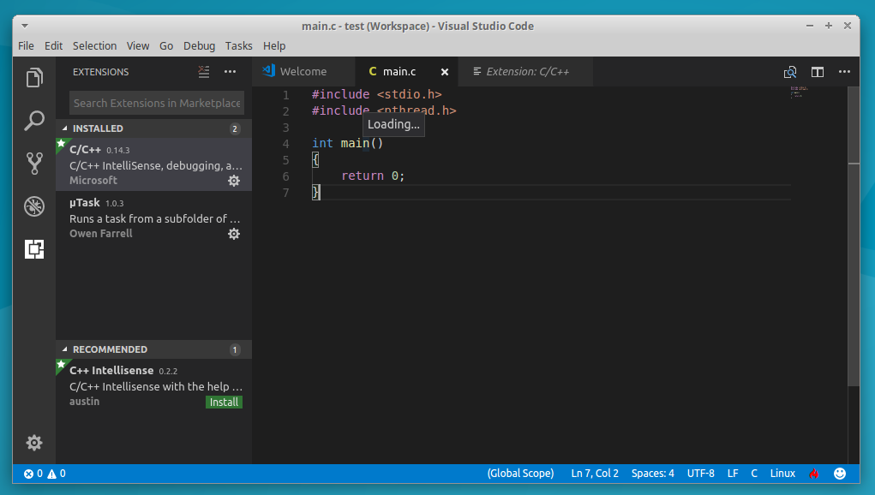
Task: Click the code minimap thumbnail
Action: pos(799,92)
